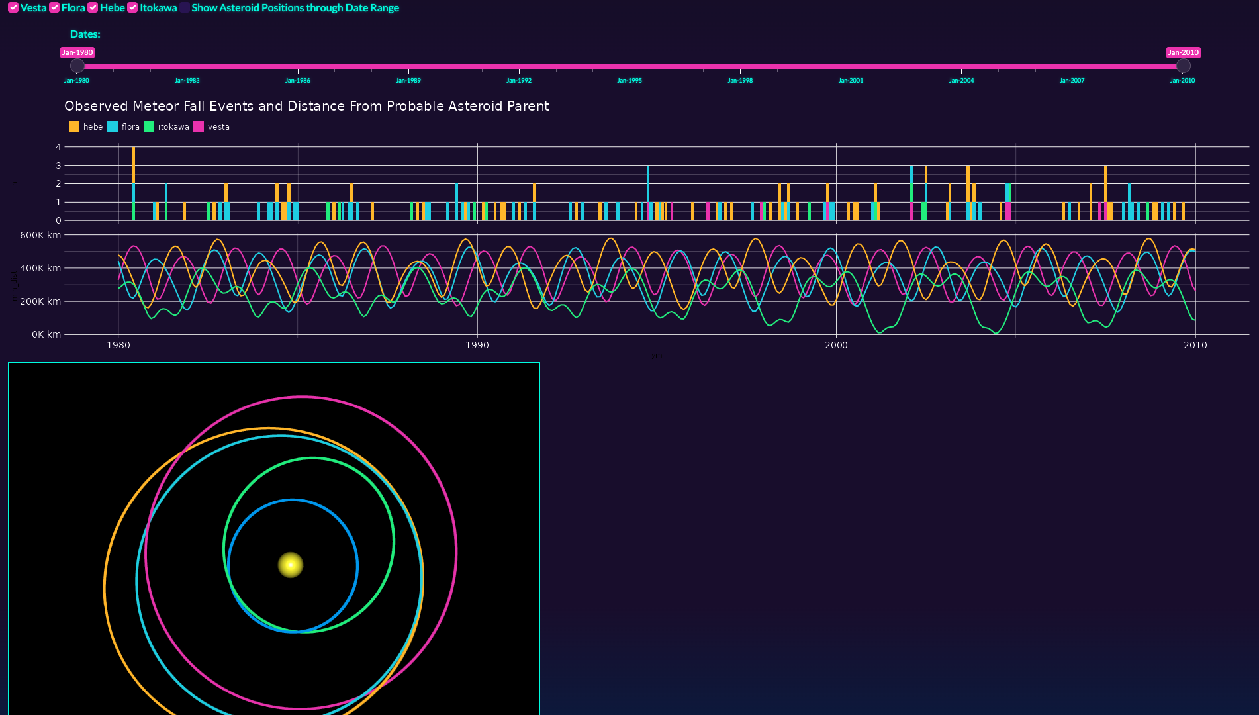Click the 1990 x-axis label
The width and height of the screenshot is (1259, 715).
[x=477, y=345]
